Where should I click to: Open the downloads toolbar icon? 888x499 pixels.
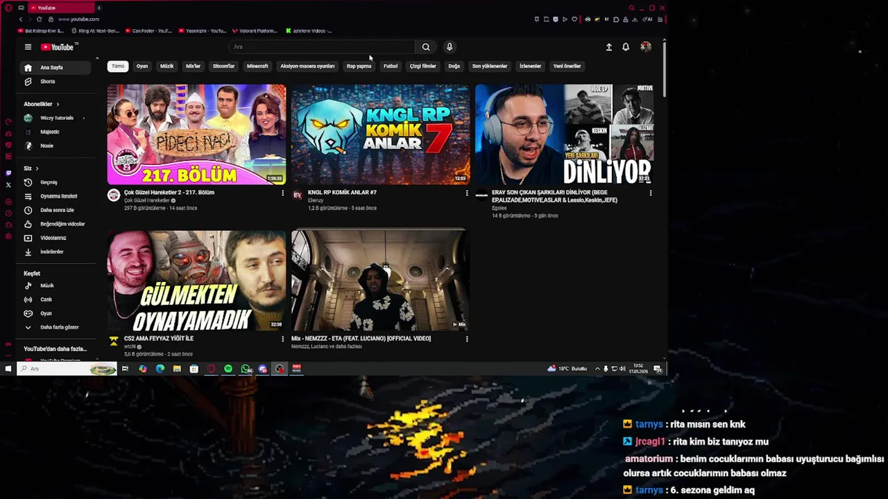tap(634, 19)
